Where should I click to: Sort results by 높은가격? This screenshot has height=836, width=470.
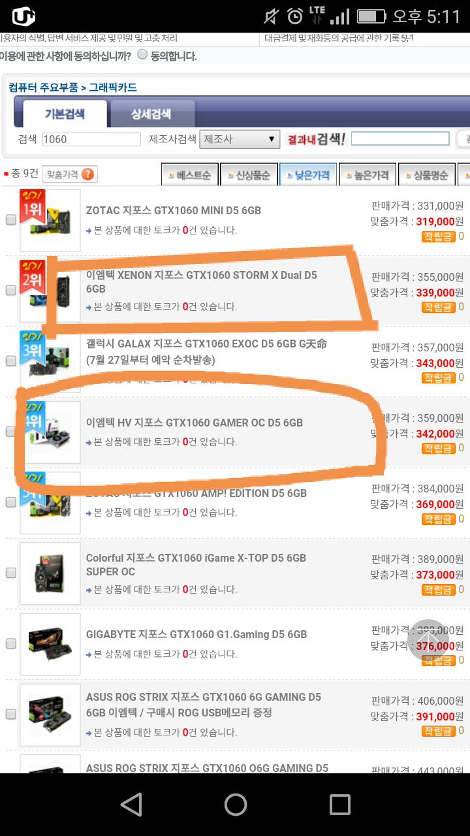pos(368,175)
